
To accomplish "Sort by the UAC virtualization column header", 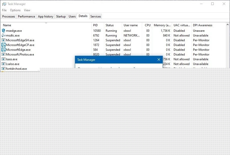I will tap(182, 25).
